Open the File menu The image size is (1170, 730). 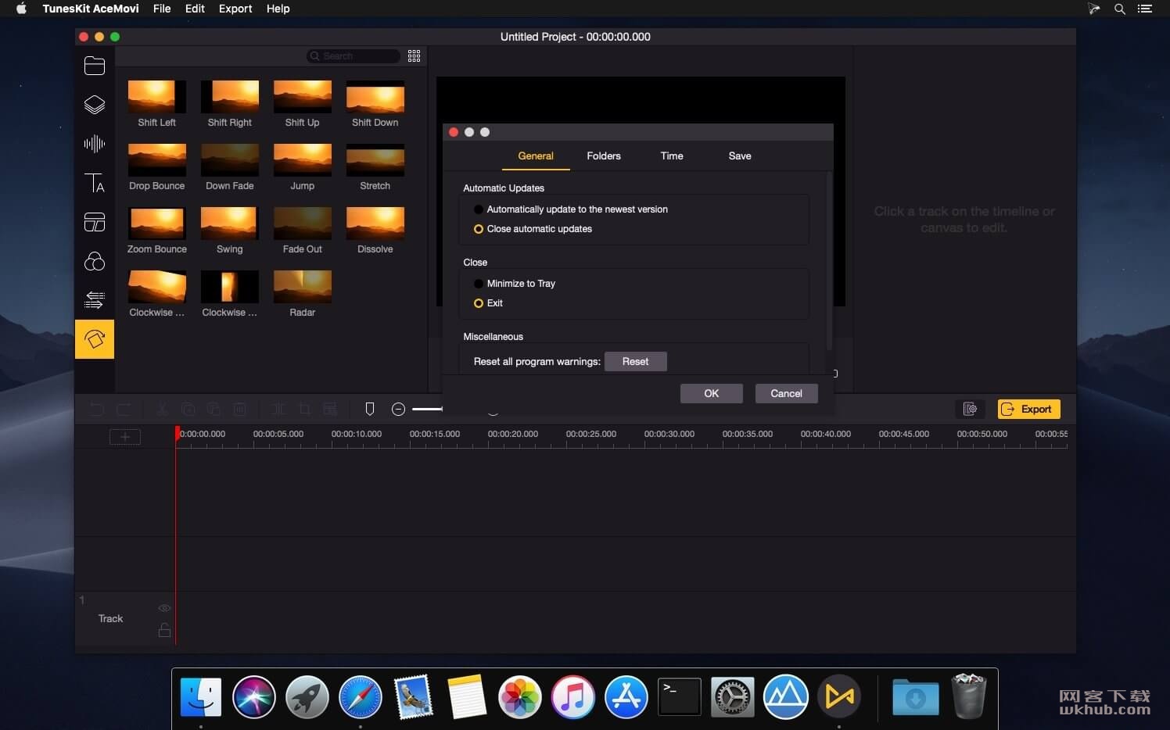[x=162, y=9]
